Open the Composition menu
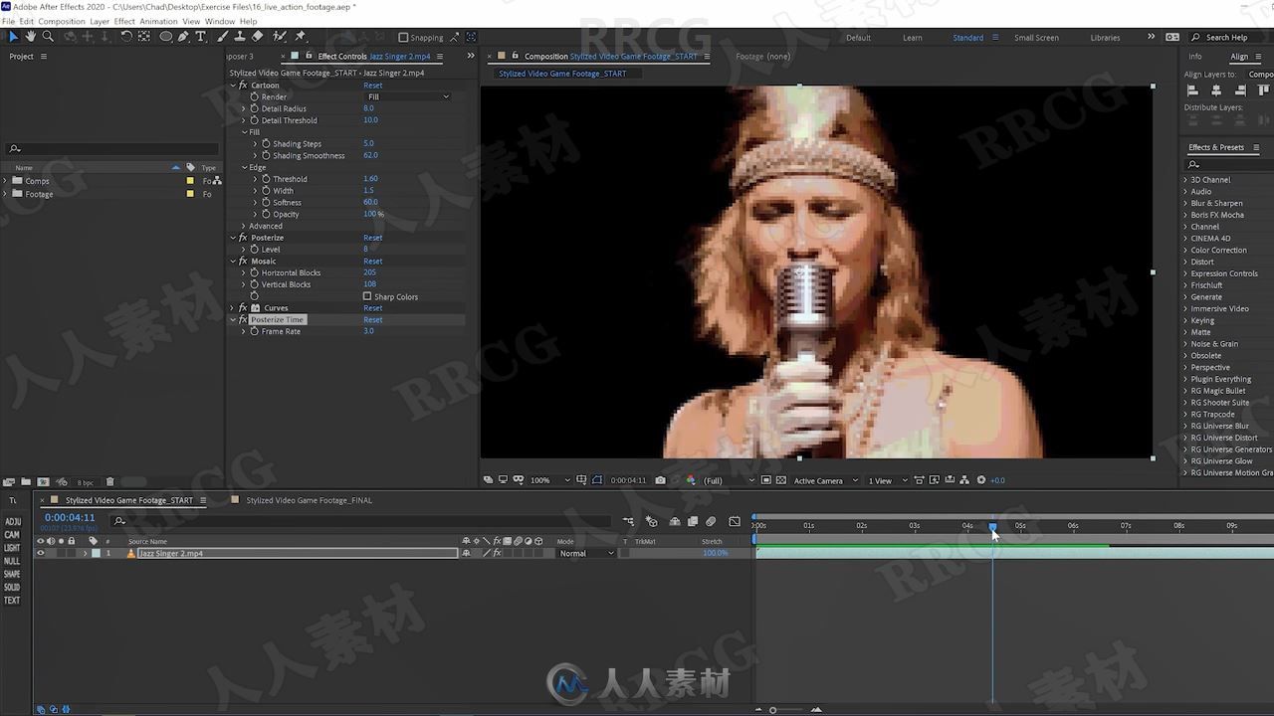The height and width of the screenshot is (716, 1274). (x=62, y=21)
